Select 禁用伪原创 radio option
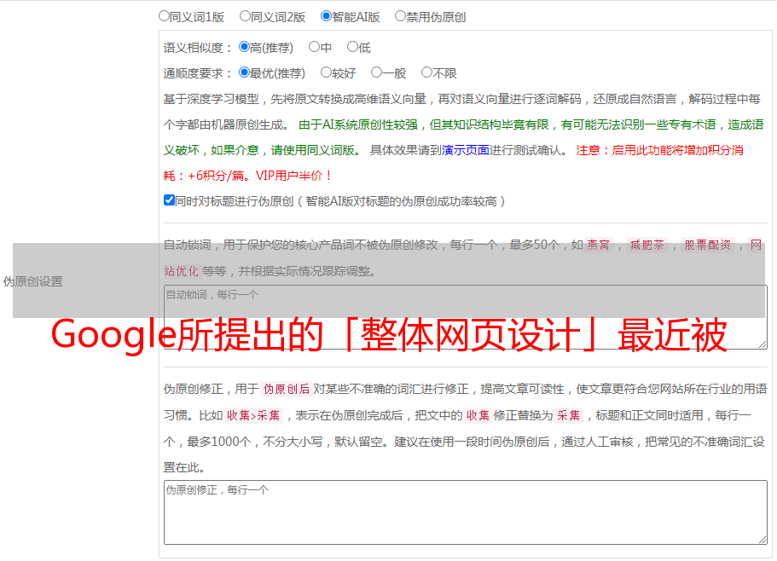Image resolution: width=777 pixels, height=561 pixels. [400, 16]
